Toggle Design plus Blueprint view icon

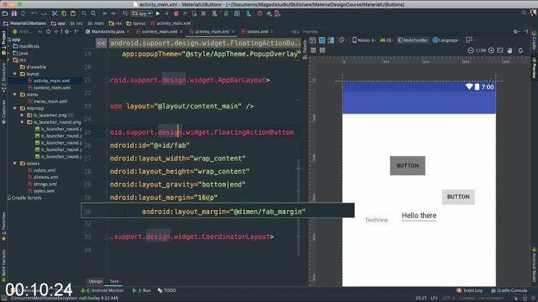coord(331,40)
